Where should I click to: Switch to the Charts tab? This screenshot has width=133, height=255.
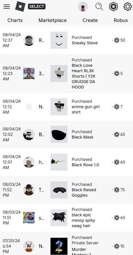pos(15,20)
